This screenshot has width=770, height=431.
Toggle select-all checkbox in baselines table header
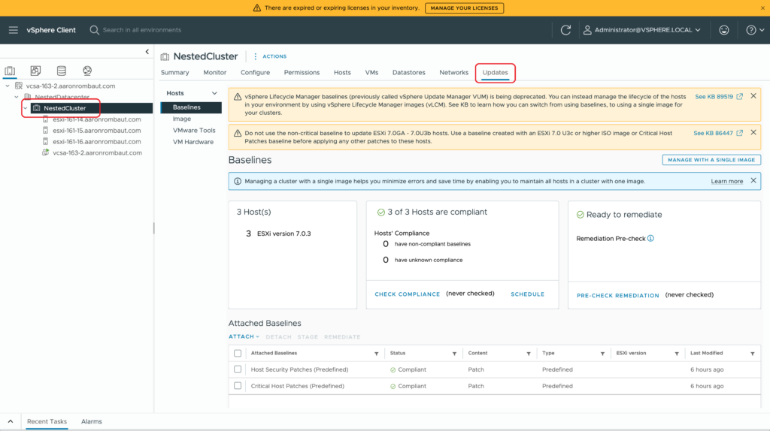coord(238,353)
